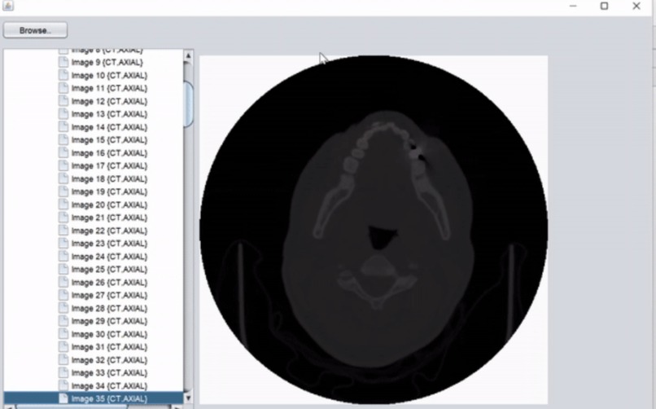Click file icon beside Image 32
Viewport: 656px width, 409px height.
click(63, 359)
